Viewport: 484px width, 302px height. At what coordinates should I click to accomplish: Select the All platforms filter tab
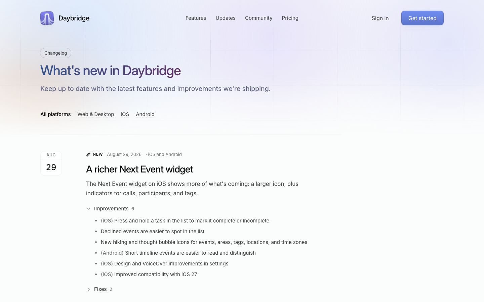(55, 114)
